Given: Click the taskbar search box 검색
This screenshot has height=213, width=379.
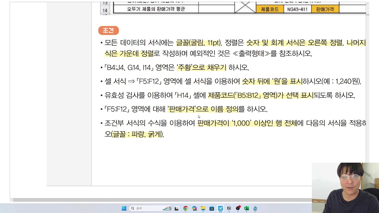Looking at the screenshot, I should (x=151, y=208).
